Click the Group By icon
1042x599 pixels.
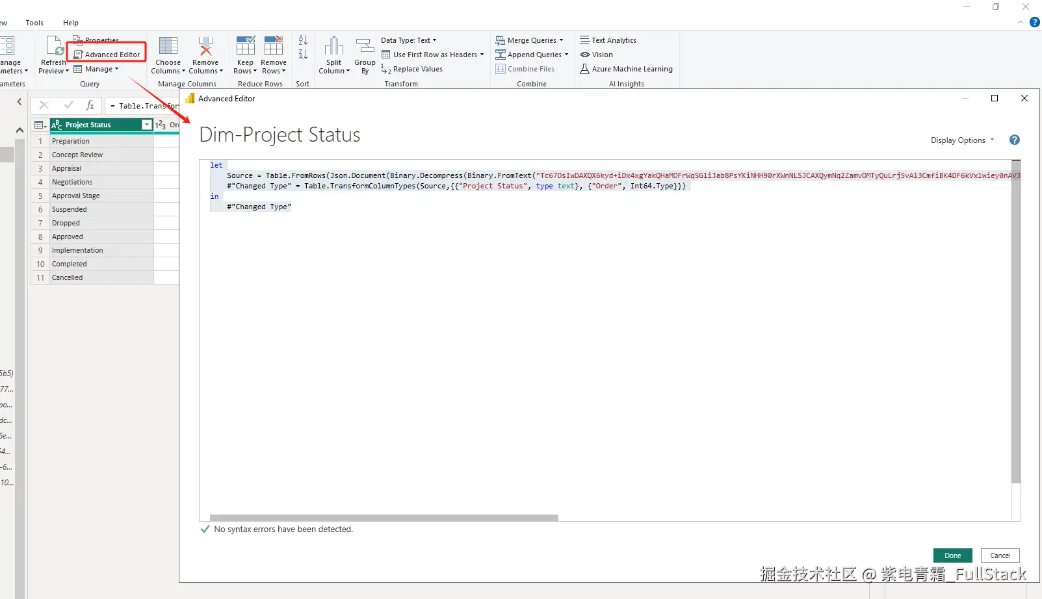coord(365,46)
